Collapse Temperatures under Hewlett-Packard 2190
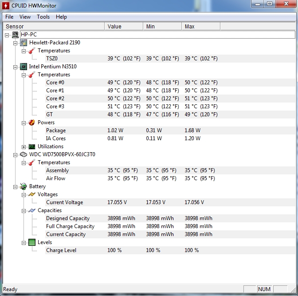 coord(24,51)
